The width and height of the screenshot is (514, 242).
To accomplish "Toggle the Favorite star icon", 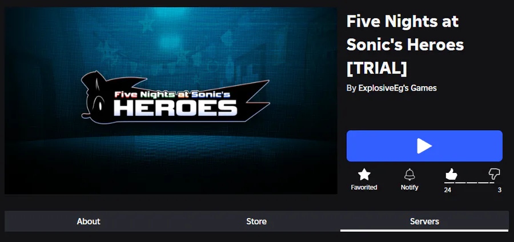I will (x=364, y=175).
